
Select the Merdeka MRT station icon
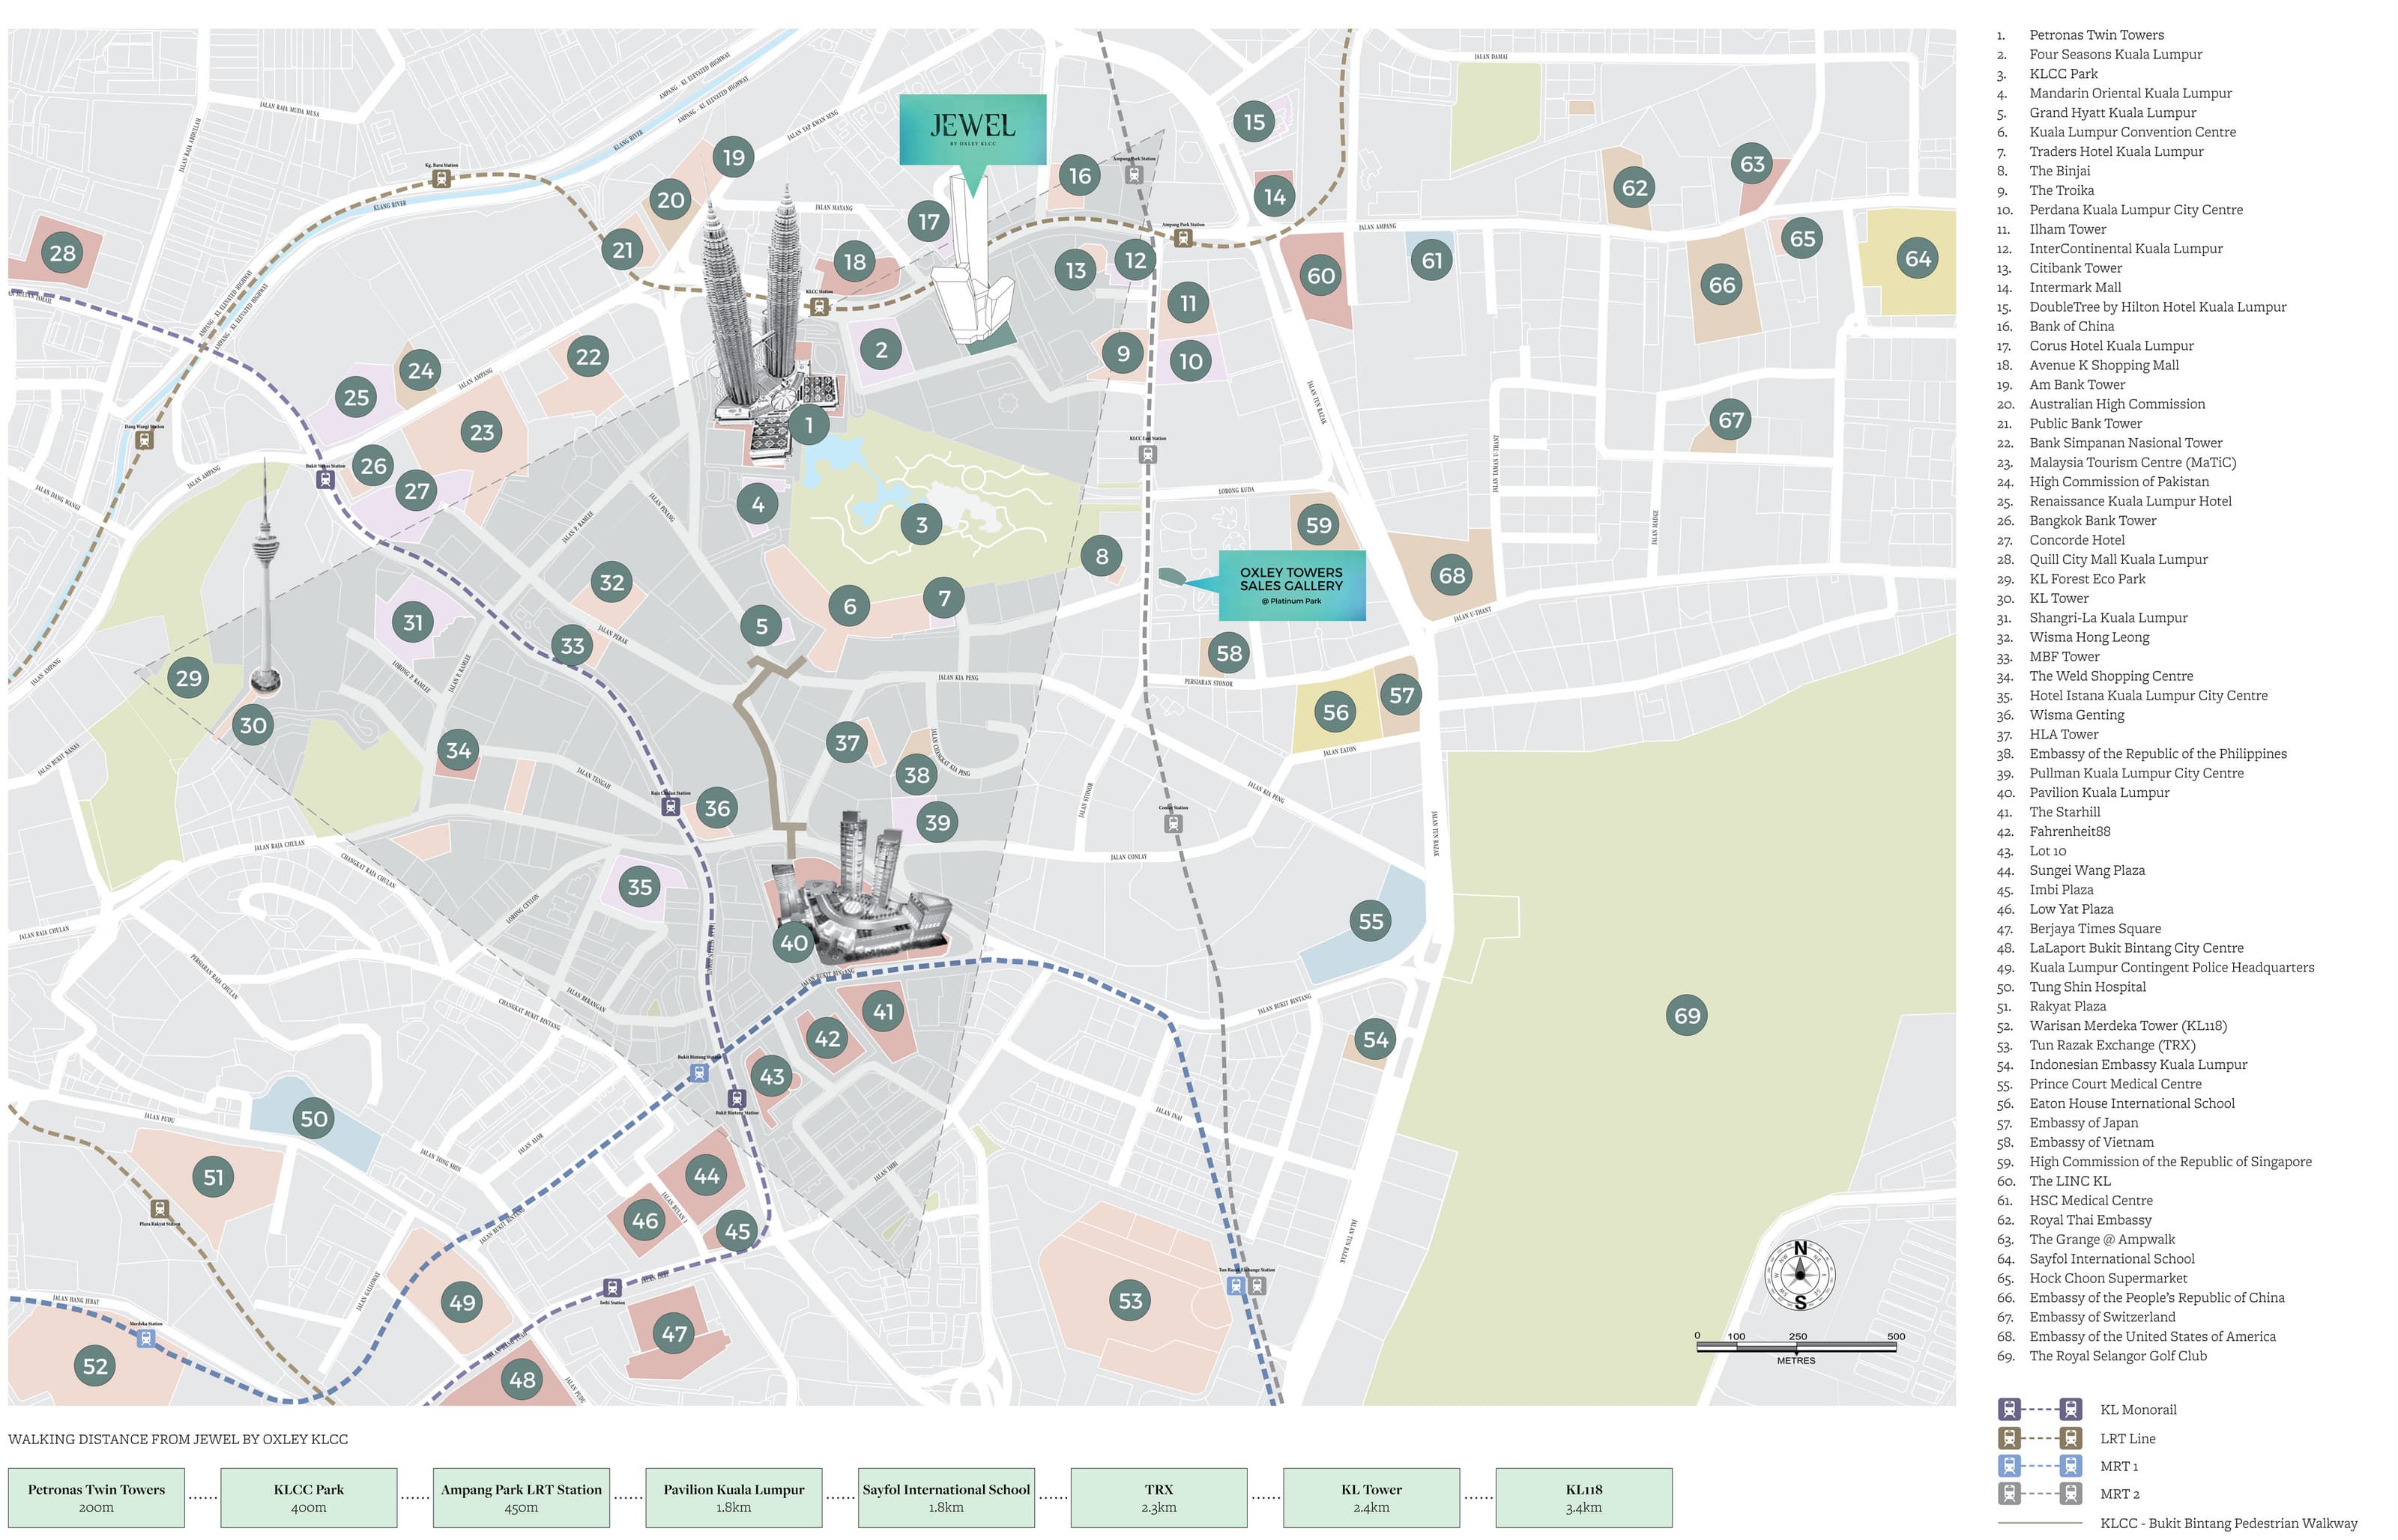click(x=146, y=1338)
